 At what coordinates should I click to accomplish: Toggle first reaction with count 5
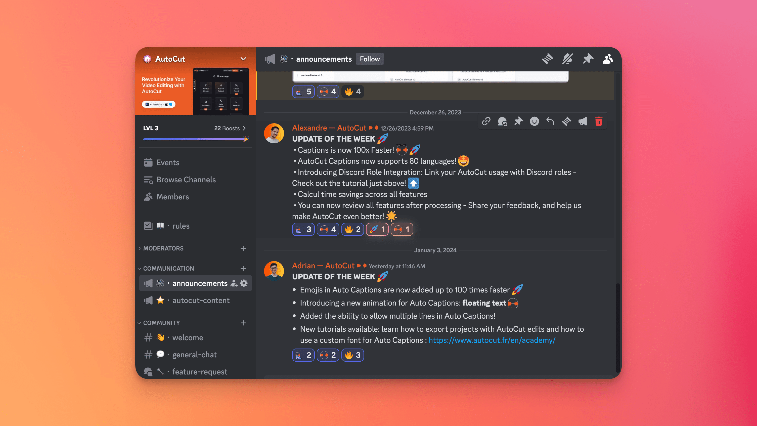pyautogui.click(x=303, y=92)
